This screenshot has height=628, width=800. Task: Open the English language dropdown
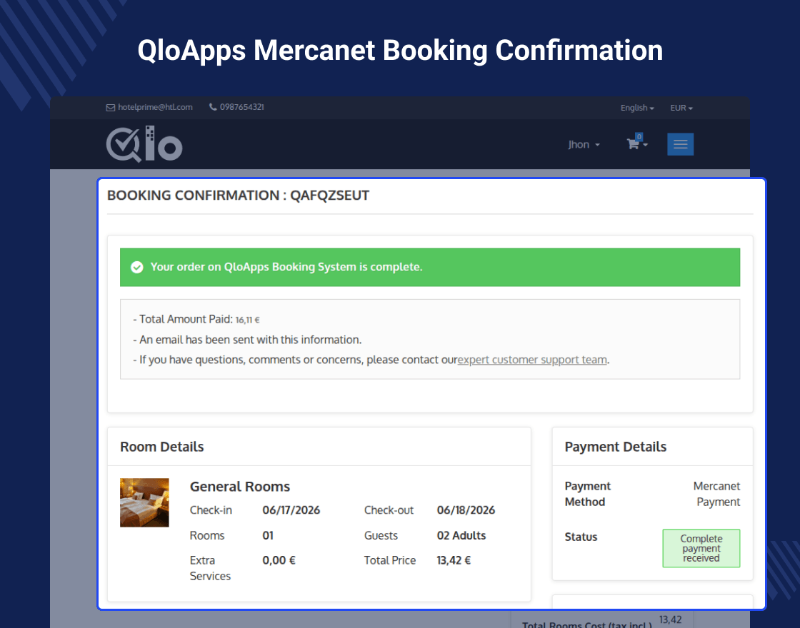click(636, 108)
